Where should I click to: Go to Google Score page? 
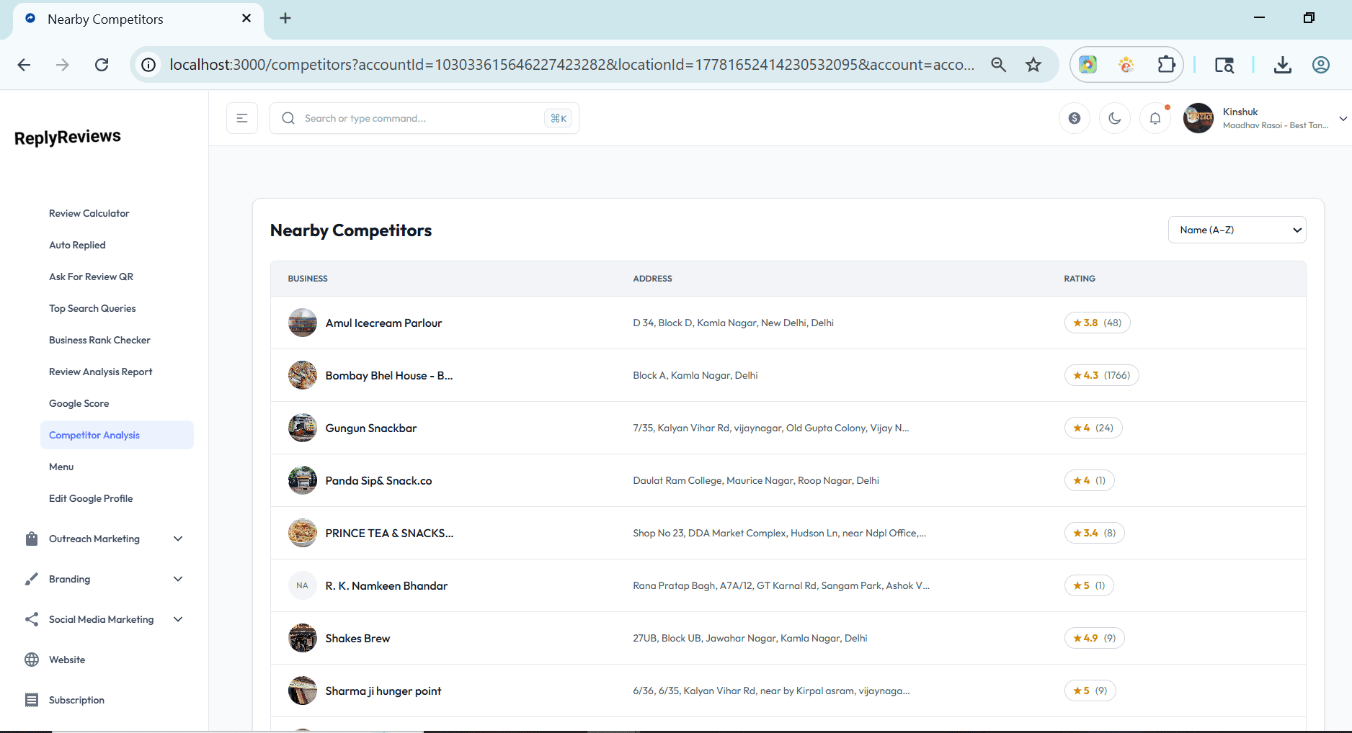coord(79,403)
